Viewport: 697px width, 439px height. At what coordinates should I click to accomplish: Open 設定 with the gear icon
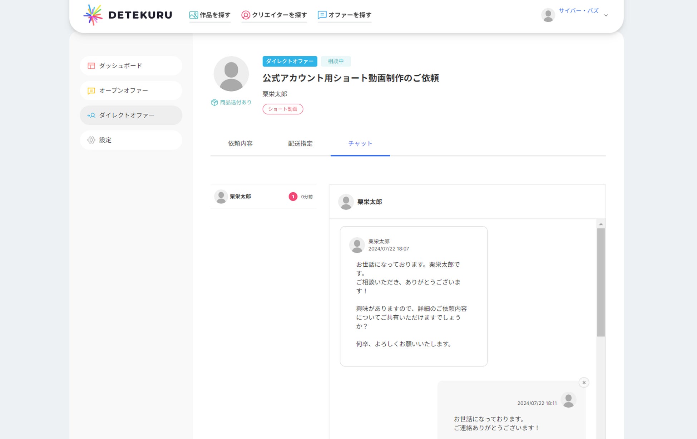(92, 140)
